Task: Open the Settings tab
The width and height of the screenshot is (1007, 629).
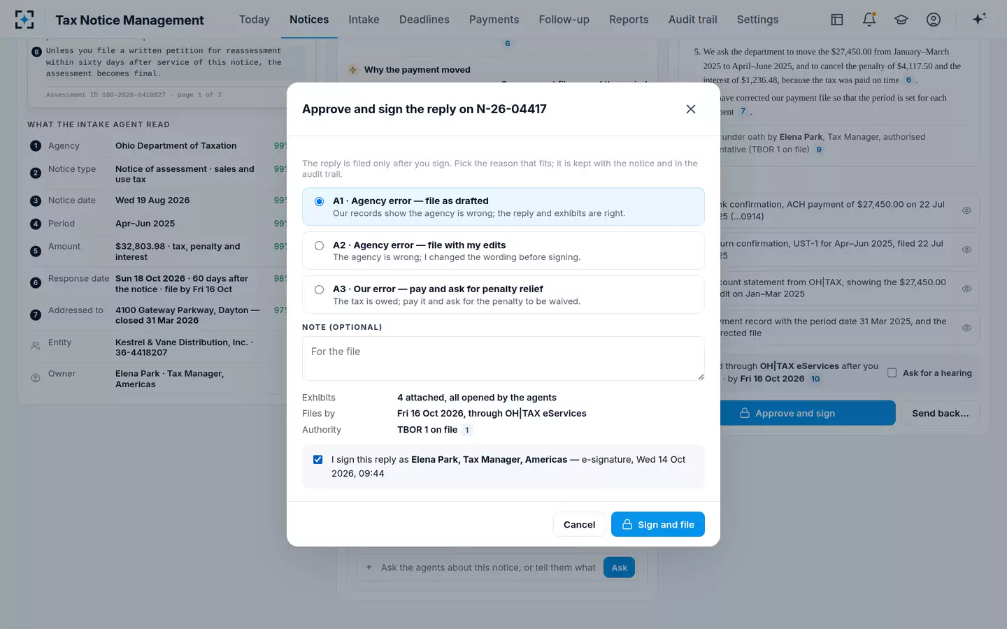Action: click(757, 20)
